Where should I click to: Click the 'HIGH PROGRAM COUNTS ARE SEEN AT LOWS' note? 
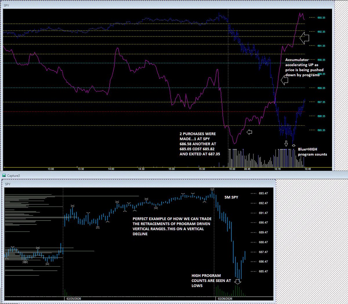211,281
